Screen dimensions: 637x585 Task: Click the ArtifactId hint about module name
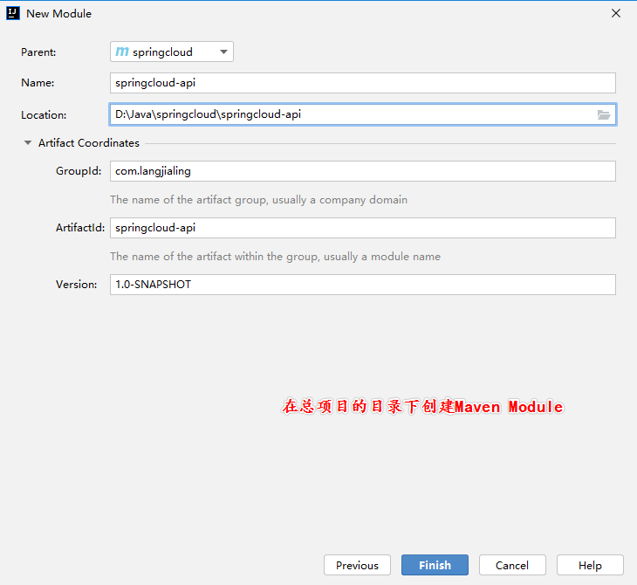pos(275,257)
